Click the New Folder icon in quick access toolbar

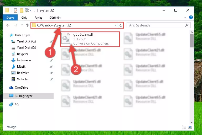22,10
